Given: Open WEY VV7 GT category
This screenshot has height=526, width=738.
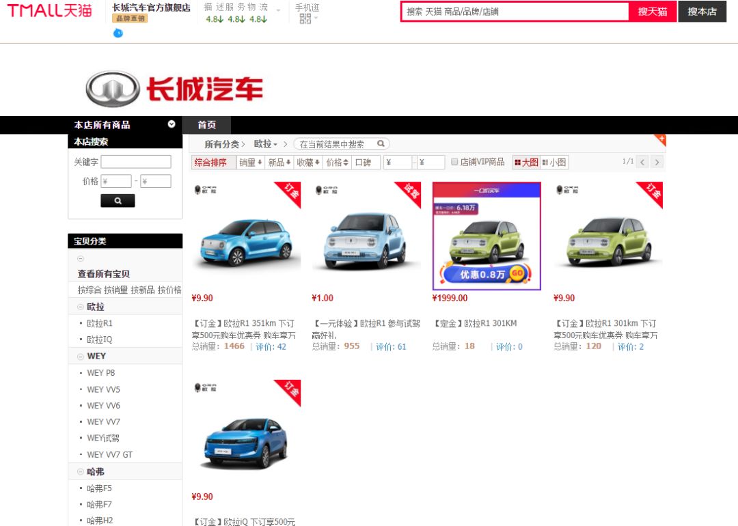Looking at the screenshot, I should click(109, 454).
